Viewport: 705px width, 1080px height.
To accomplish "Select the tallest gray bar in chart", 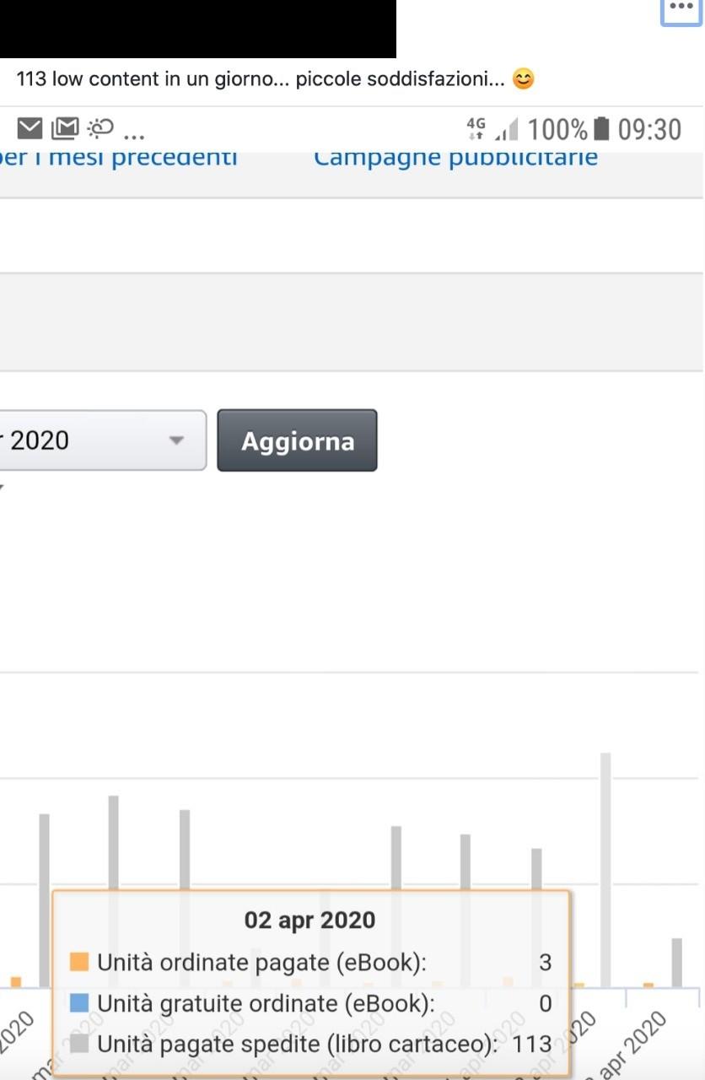I will pyautogui.click(x=605, y=870).
